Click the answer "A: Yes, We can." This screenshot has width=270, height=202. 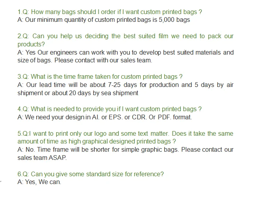coord(39,182)
